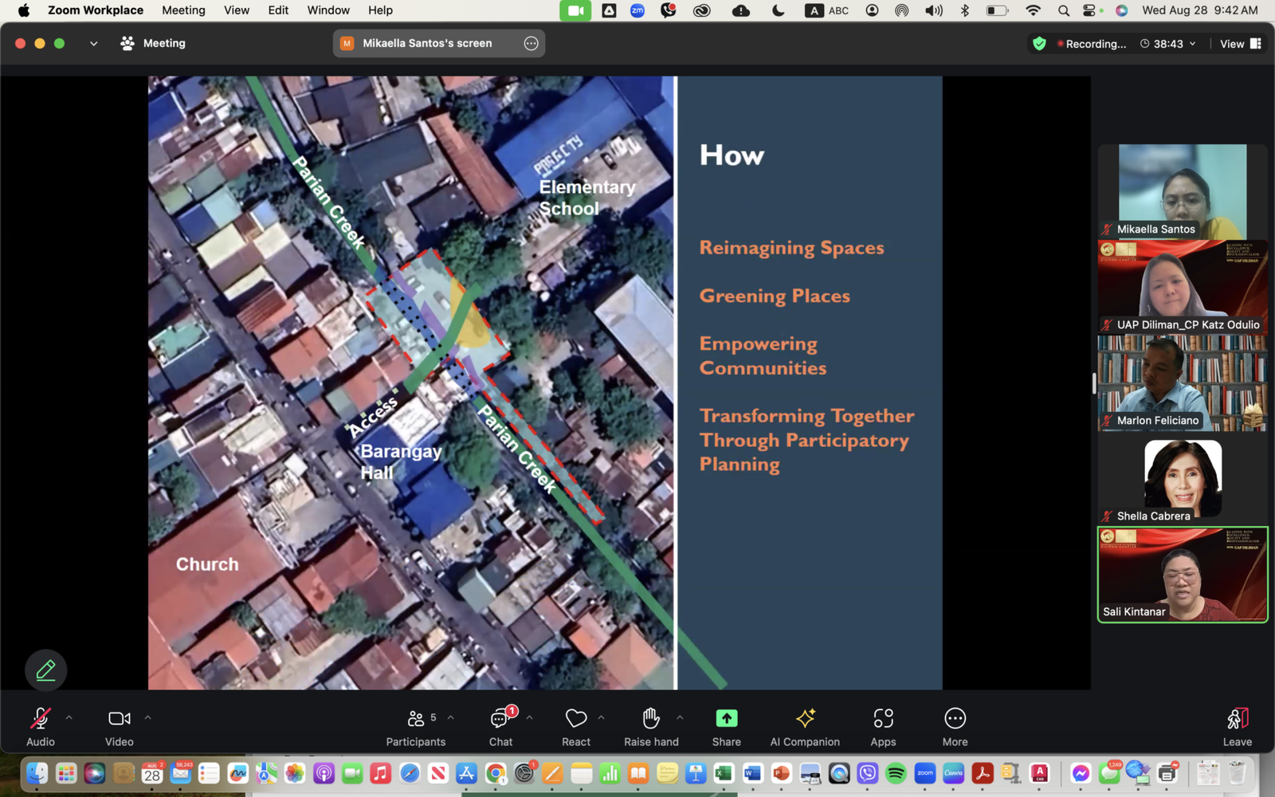This screenshot has width=1275, height=797.
Task: Click the green encryption shield icon
Action: [x=1039, y=43]
